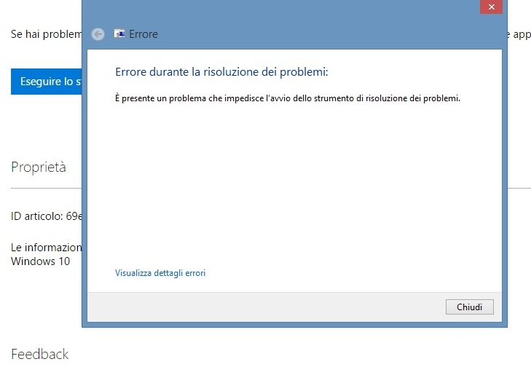Click the troubleshooter icon beside the Errore title
This screenshot has height=367, width=531.
tap(119, 33)
